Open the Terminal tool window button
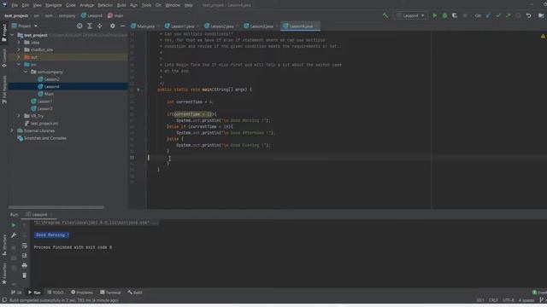 pos(110,293)
